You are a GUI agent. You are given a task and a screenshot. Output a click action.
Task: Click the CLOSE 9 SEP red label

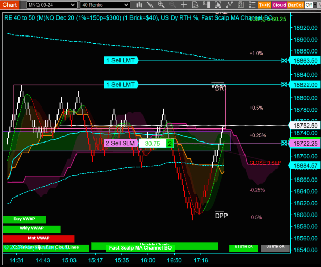pyautogui.click(x=265, y=163)
